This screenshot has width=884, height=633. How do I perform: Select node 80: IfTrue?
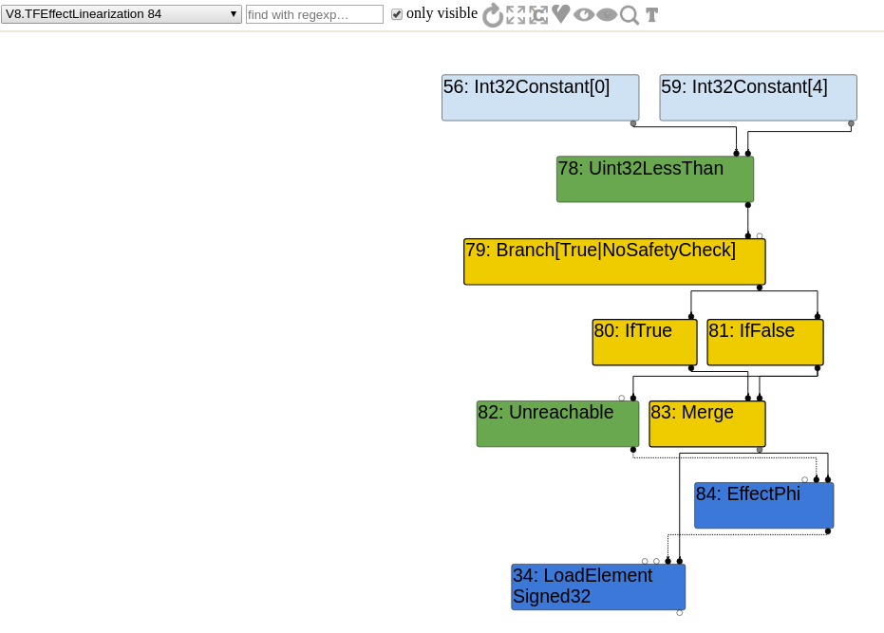point(645,343)
